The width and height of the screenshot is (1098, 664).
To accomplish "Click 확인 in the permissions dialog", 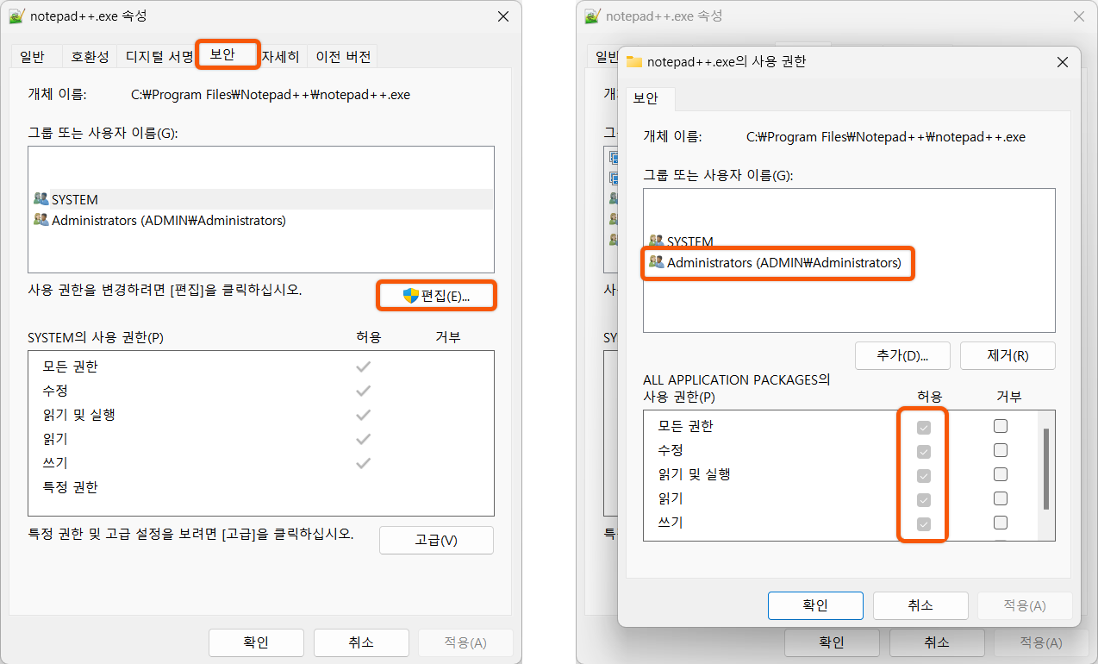I will point(814,605).
